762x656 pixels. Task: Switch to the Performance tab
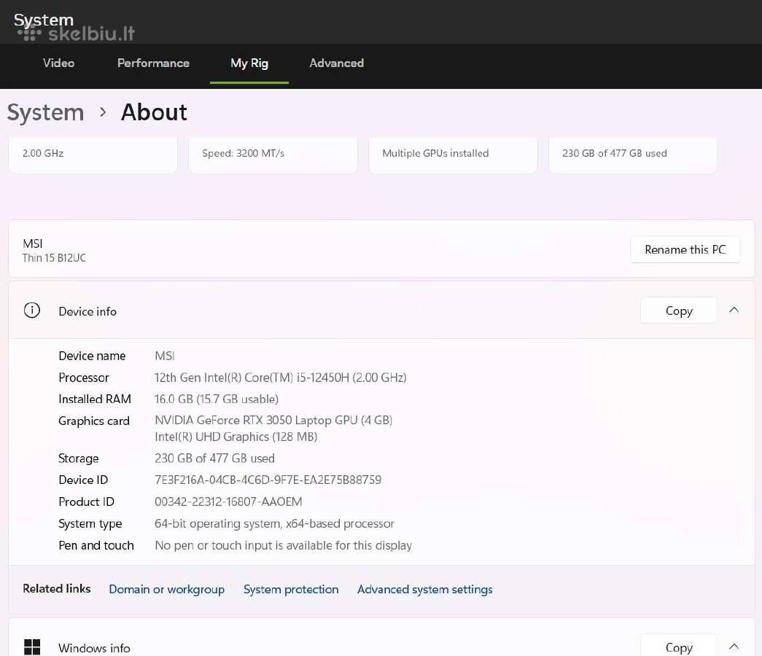(154, 63)
